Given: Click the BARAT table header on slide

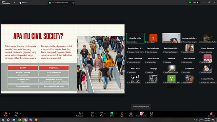Looking at the screenshot, I should (x=23, y=68).
